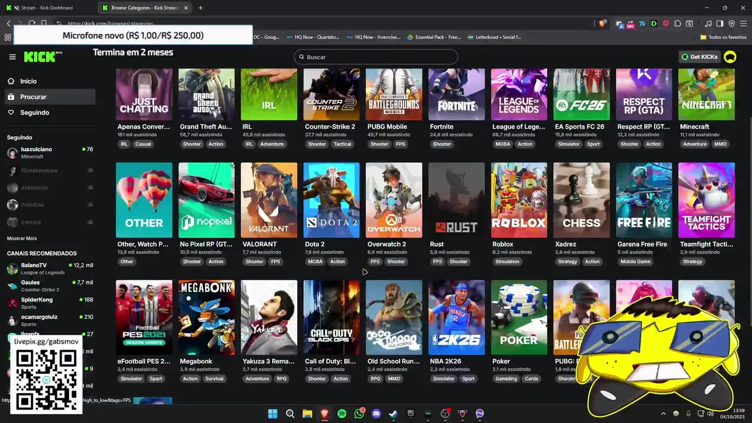The width and height of the screenshot is (752, 423).
Task: Open Procurar in sidebar
Action: 49,97
